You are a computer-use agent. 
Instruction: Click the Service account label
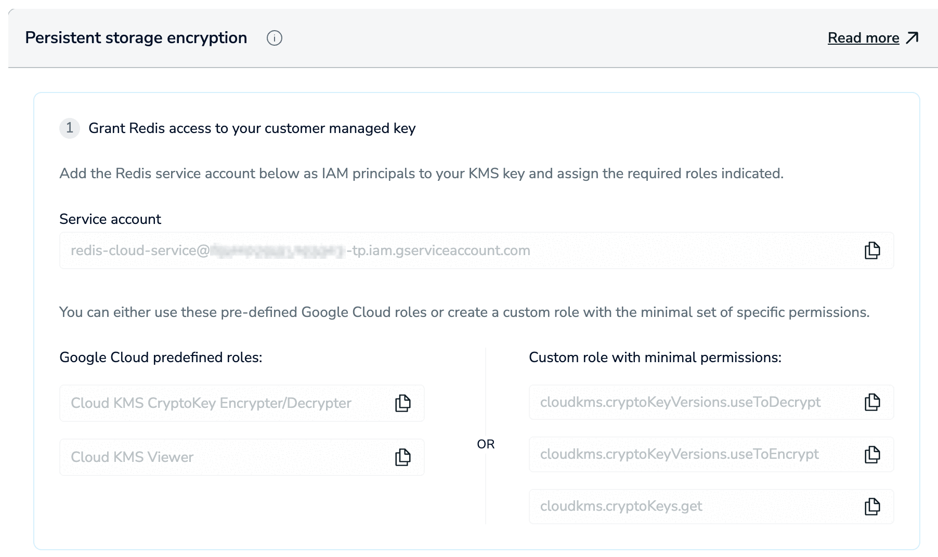pos(110,219)
